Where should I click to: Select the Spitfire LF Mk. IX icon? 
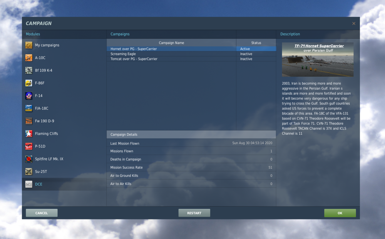click(29, 159)
